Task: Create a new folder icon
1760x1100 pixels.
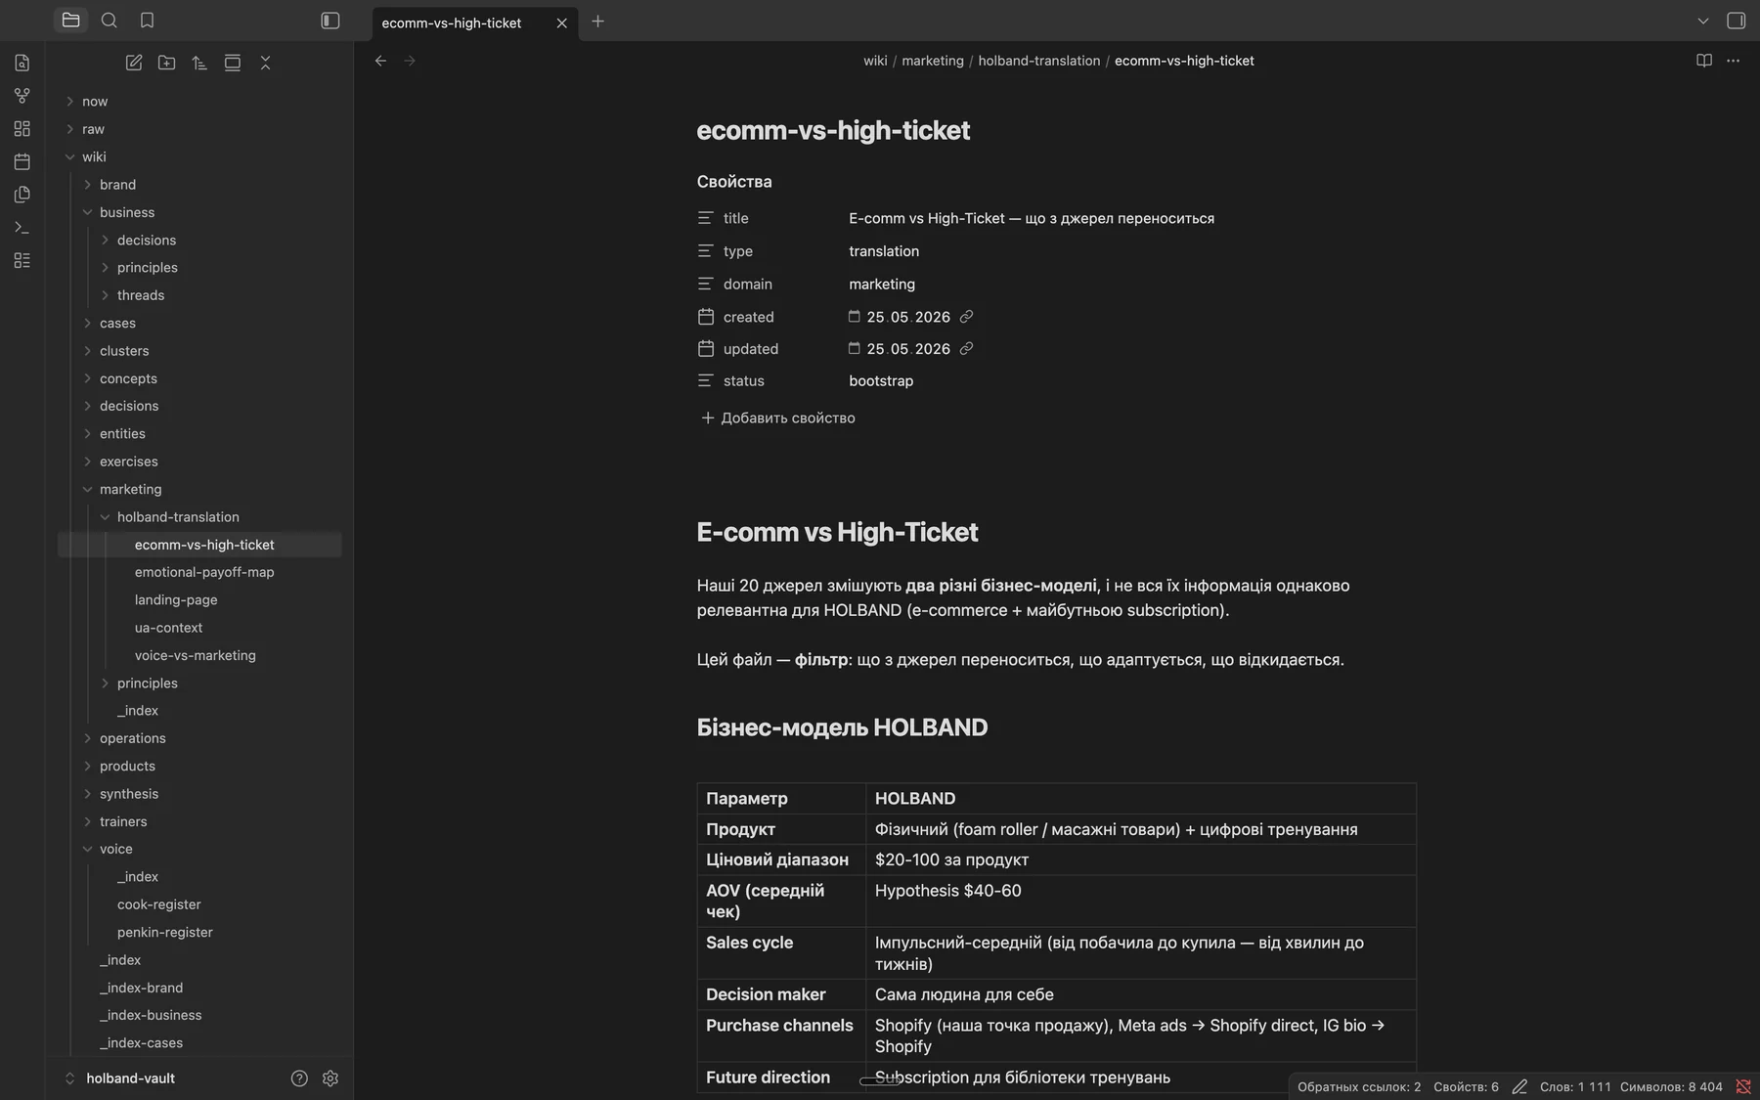Action: (167, 63)
